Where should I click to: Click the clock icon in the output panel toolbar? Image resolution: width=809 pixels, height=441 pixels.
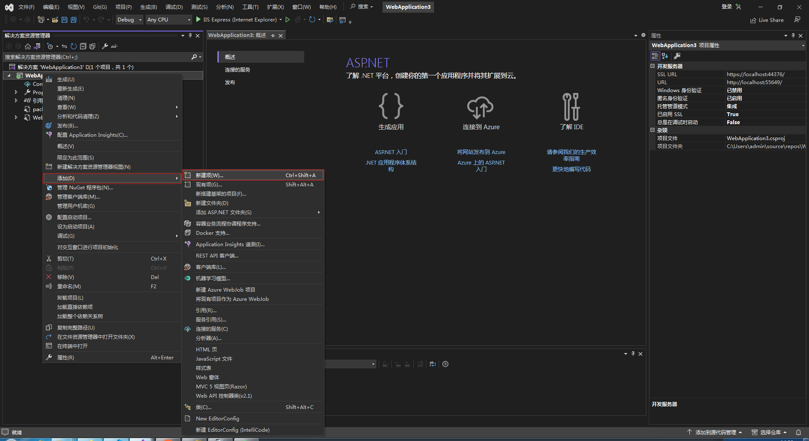pos(445,364)
